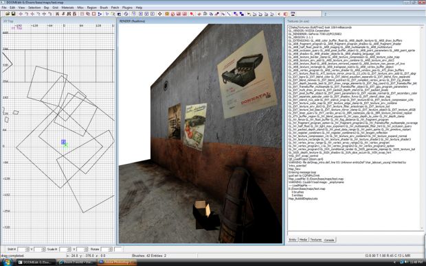The height and width of the screenshot is (266, 426).
Task: Click the Adobe Photoshop taskbar button
Action: click(x=117, y=262)
